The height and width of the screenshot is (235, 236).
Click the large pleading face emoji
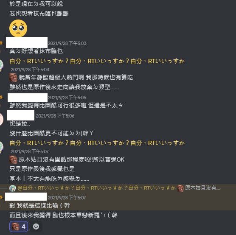[18, 28]
